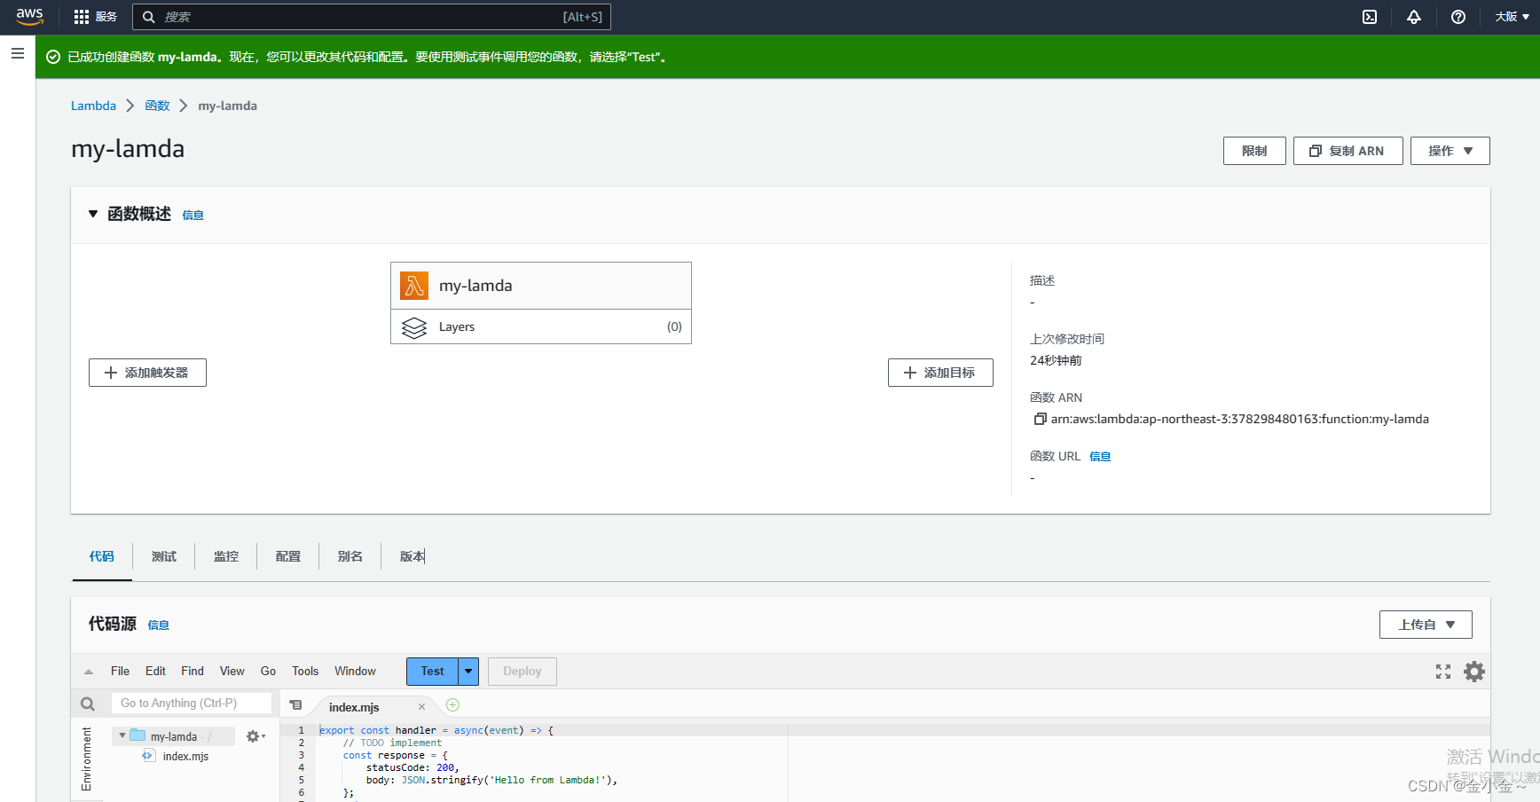Toggle fullscreen for the code editor
Viewport: 1540px width, 802px height.
(1443, 672)
